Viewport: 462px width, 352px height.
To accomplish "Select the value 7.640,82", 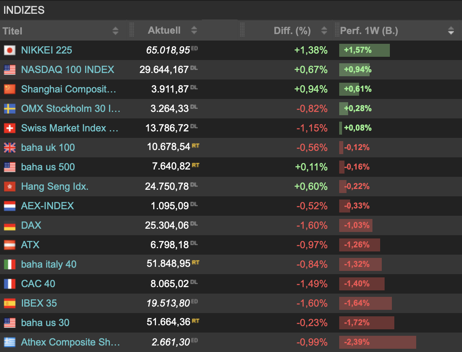I will (x=171, y=166).
